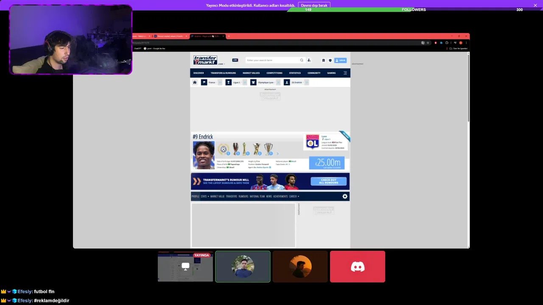
Task: Click the club shirt breadcrumb icon
Action: (253, 82)
